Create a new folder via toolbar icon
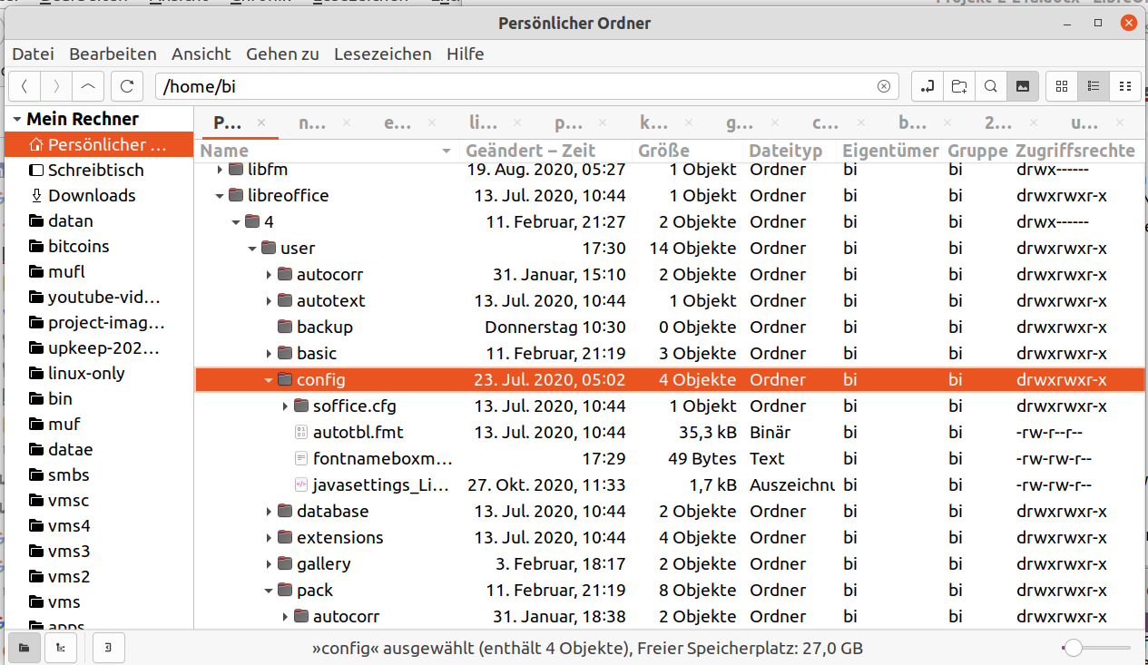 [x=959, y=86]
